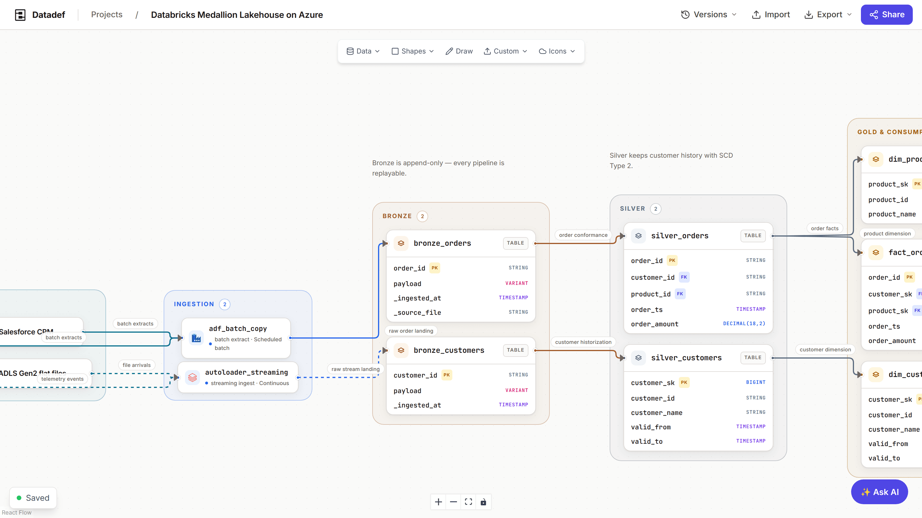This screenshot has width=922, height=518.
Task: Click the Saved status indicator
Action: [33, 498]
